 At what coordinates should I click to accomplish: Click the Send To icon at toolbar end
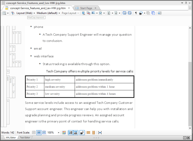pos(160,13)
